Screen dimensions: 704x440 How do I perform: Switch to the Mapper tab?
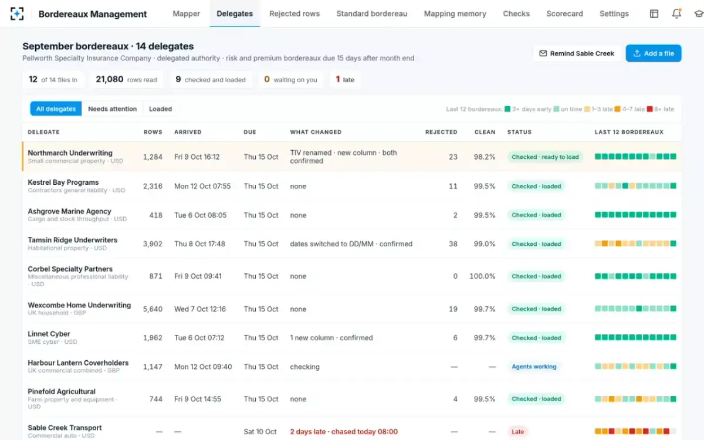click(187, 13)
